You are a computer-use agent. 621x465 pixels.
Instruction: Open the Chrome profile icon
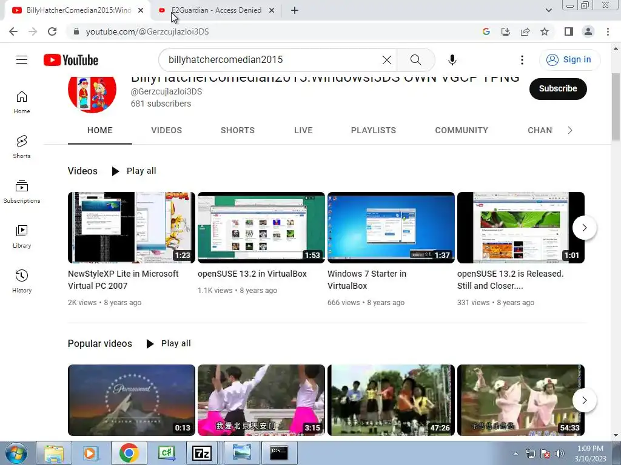[588, 31]
